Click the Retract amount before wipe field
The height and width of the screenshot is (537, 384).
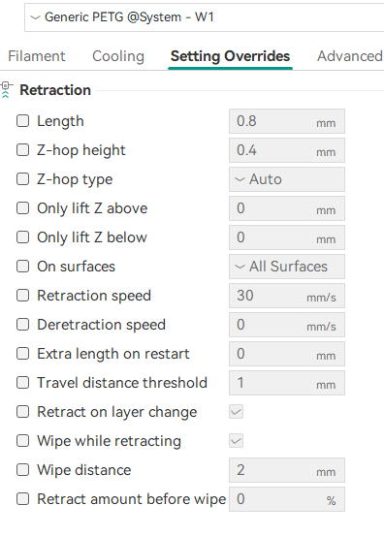287,499
